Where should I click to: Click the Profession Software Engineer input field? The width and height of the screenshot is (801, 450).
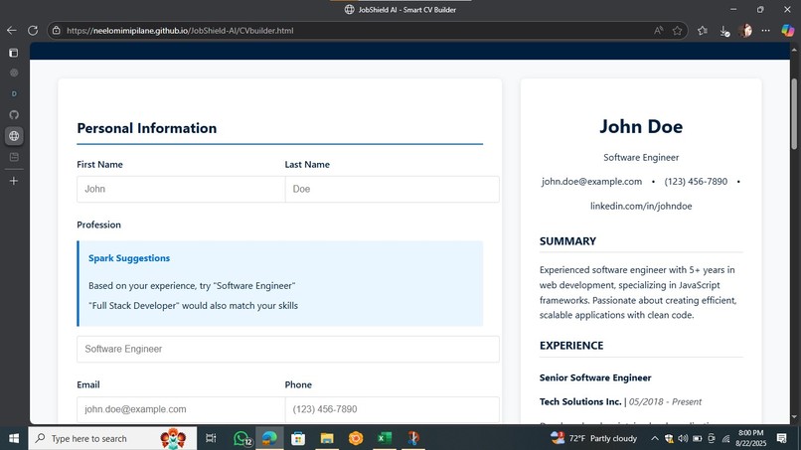[x=287, y=349]
